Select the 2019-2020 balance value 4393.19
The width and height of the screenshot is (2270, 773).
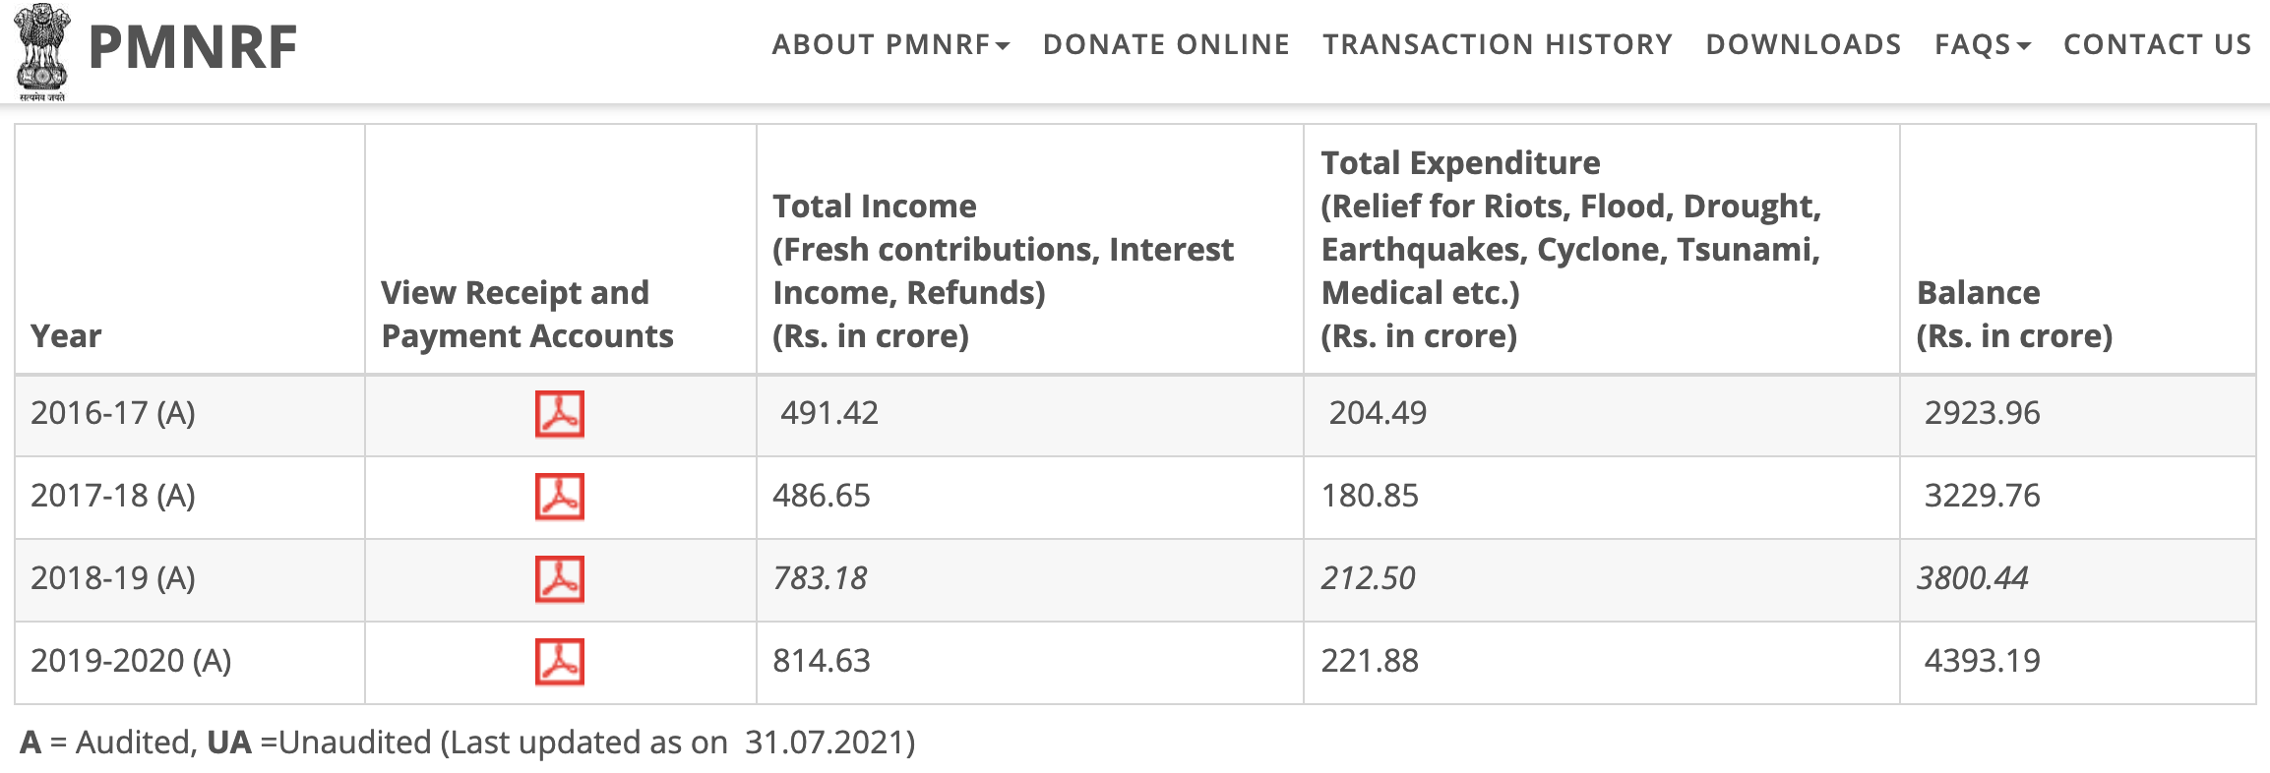click(1982, 661)
